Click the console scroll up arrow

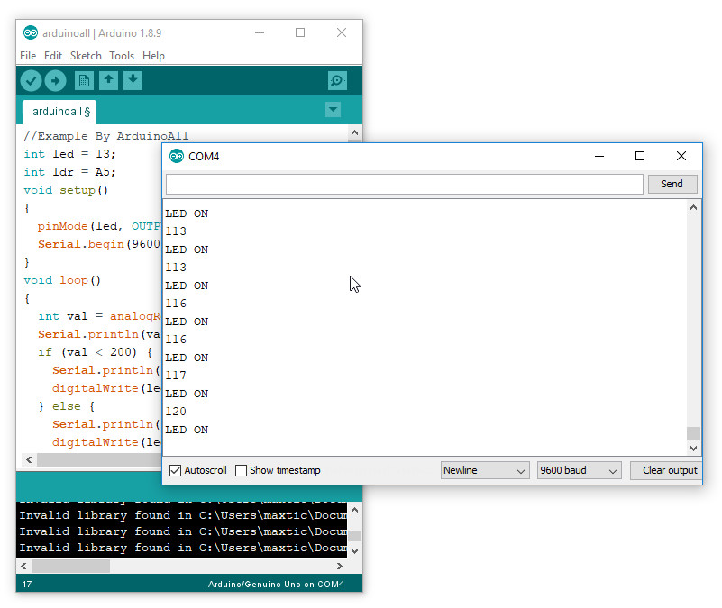coord(354,510)
